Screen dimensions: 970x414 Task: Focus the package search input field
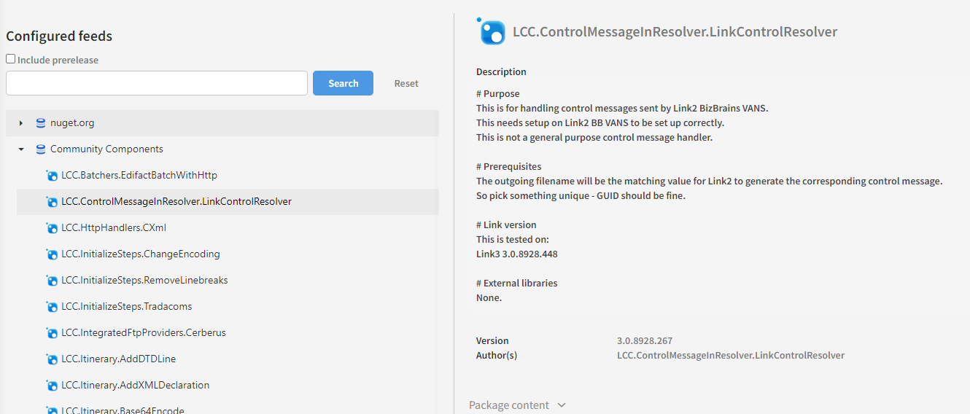(x=157, y=83)
